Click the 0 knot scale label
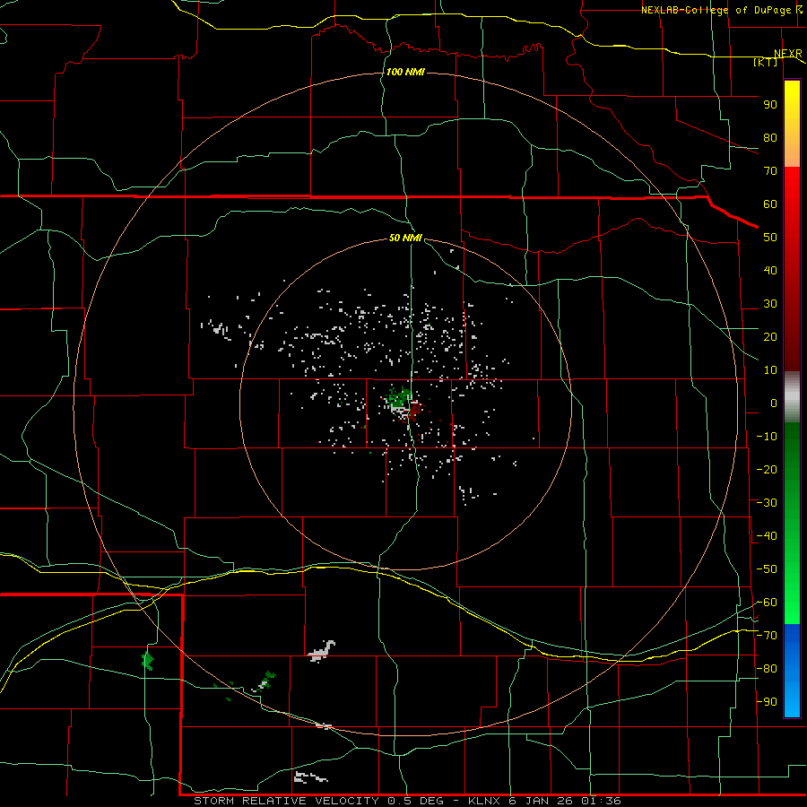Viewport: 807px width, 807px height. [774, 403]
